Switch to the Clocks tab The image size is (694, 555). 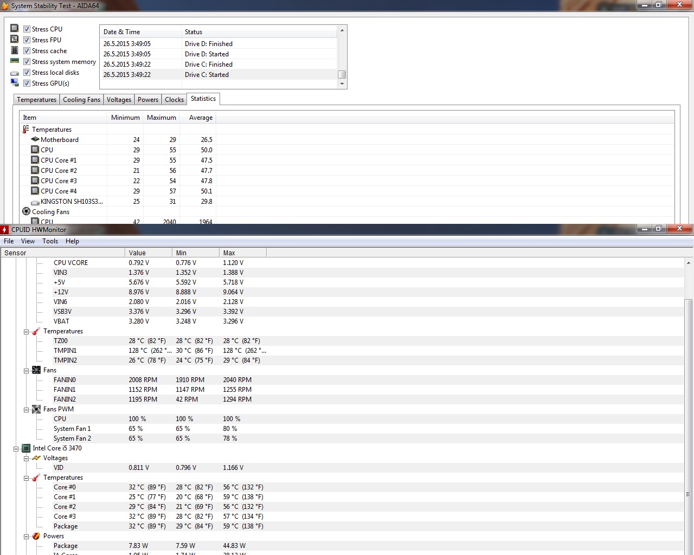point(174,100)
